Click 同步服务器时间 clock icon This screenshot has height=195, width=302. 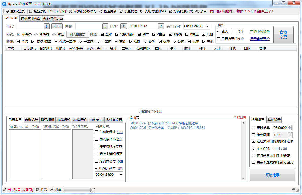[x=71, y=11]
